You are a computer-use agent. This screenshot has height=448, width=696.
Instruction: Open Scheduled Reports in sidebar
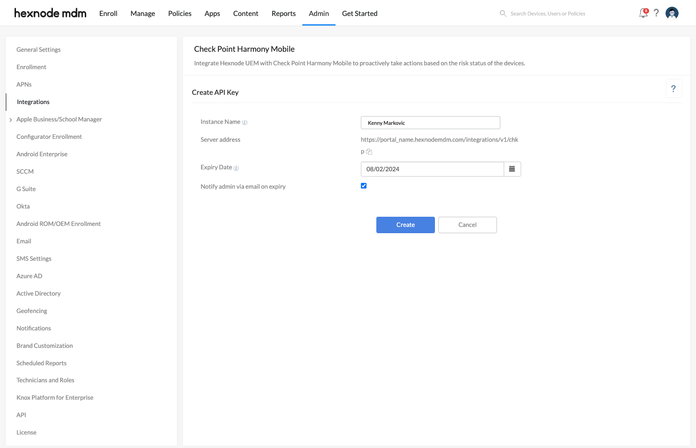pyautogui.click(x=41, y=363)
